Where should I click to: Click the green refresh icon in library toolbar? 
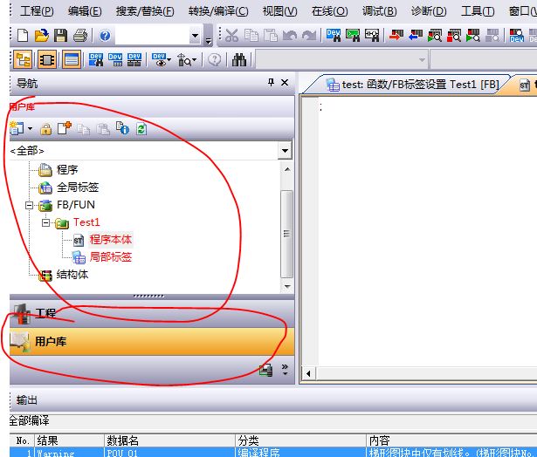(141, 128)
